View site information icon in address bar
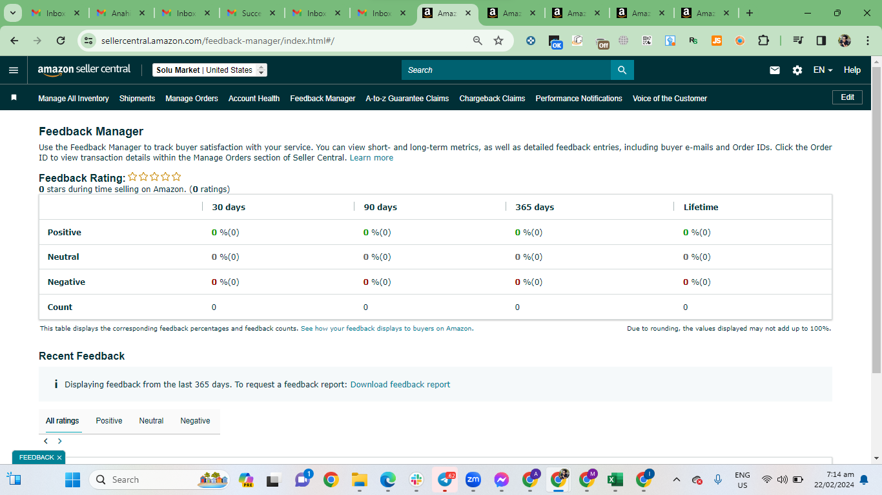The image size is (882, 495). point(88,41)
